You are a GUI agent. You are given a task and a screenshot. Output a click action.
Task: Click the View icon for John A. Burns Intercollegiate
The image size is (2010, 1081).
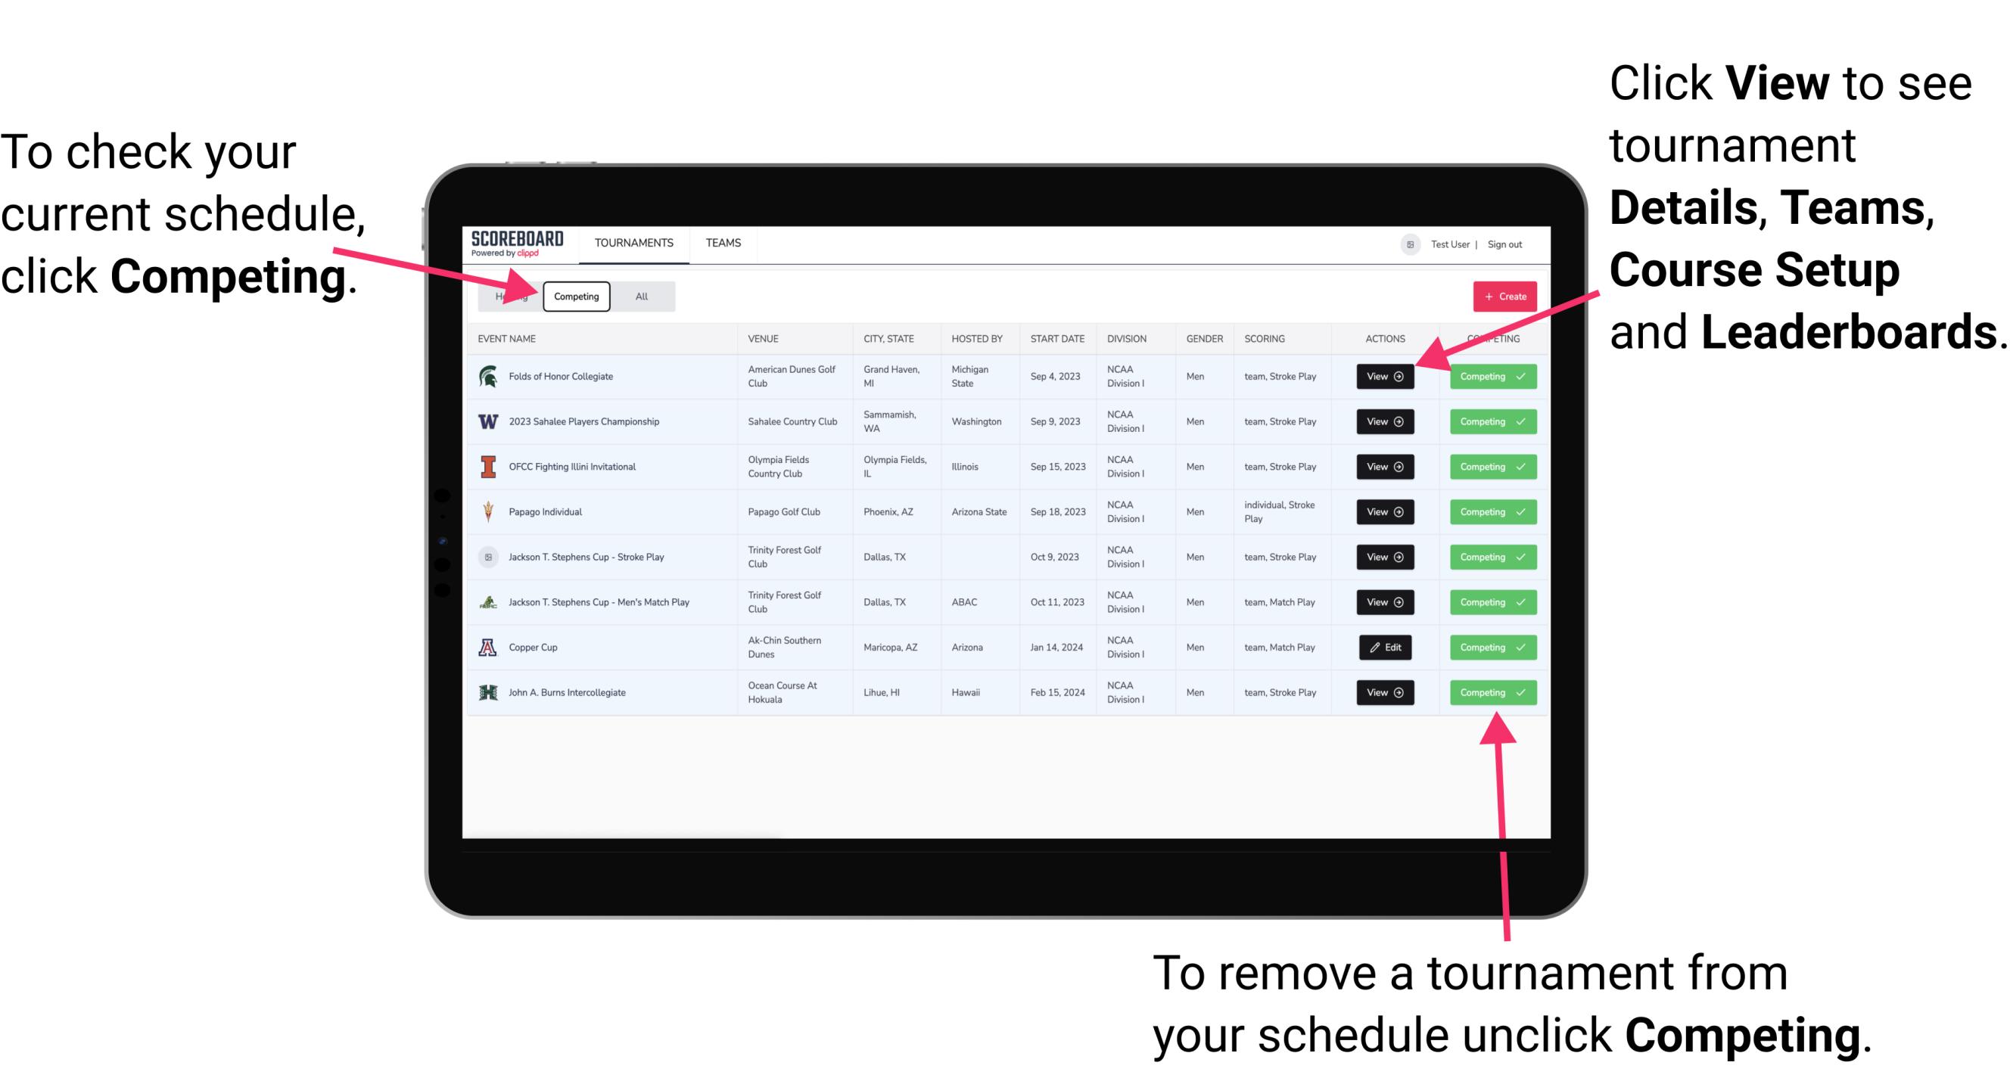coord(1386,692)
